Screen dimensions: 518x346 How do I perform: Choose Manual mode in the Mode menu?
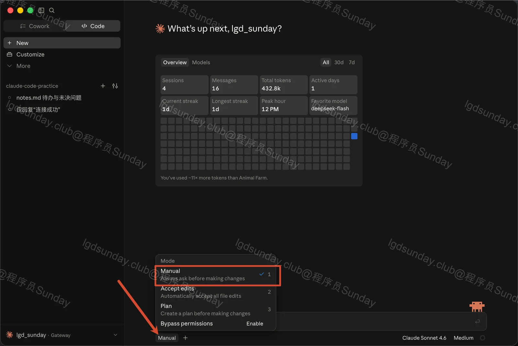click(x=216, y=275)
